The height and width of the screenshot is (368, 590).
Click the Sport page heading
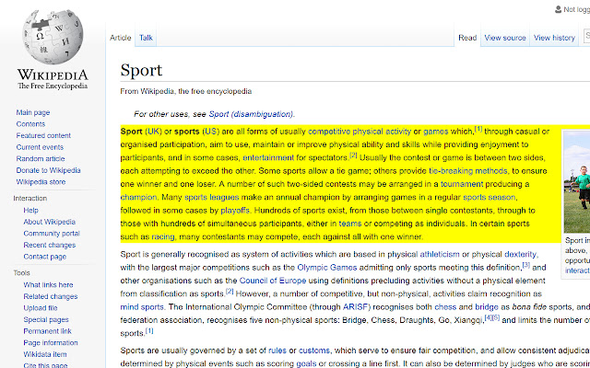[x=141, y=70]
